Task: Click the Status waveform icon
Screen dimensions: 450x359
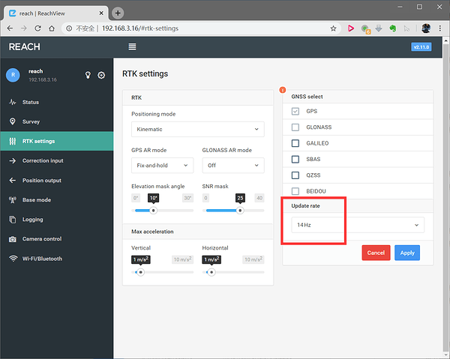Action: [x=12, y=102]
